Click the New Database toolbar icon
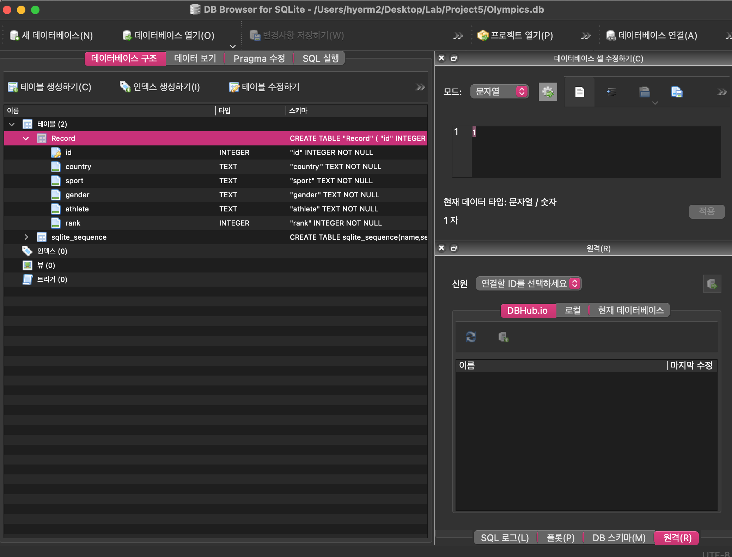This screenshot has height=557, width=732. point(14,36)
